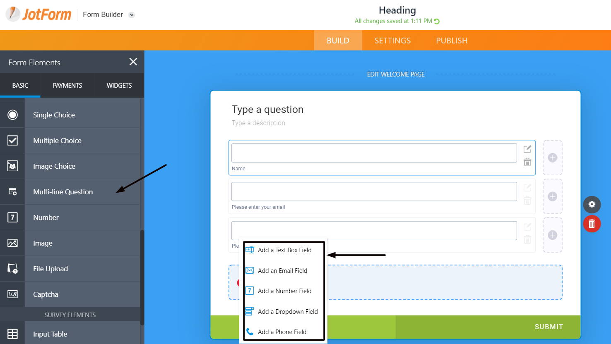Click the revert changes arrow icon
611x344 pixels.
tap(437, 21)
